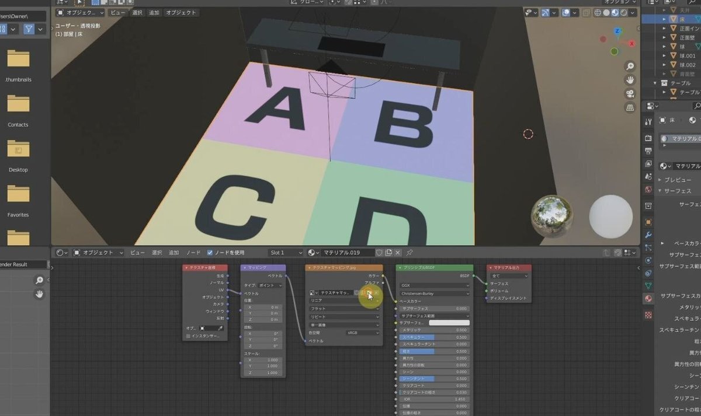Open オブジェクト menu in 3D viewport header
The image size is (701, 416).
click(x=181, y=12)
